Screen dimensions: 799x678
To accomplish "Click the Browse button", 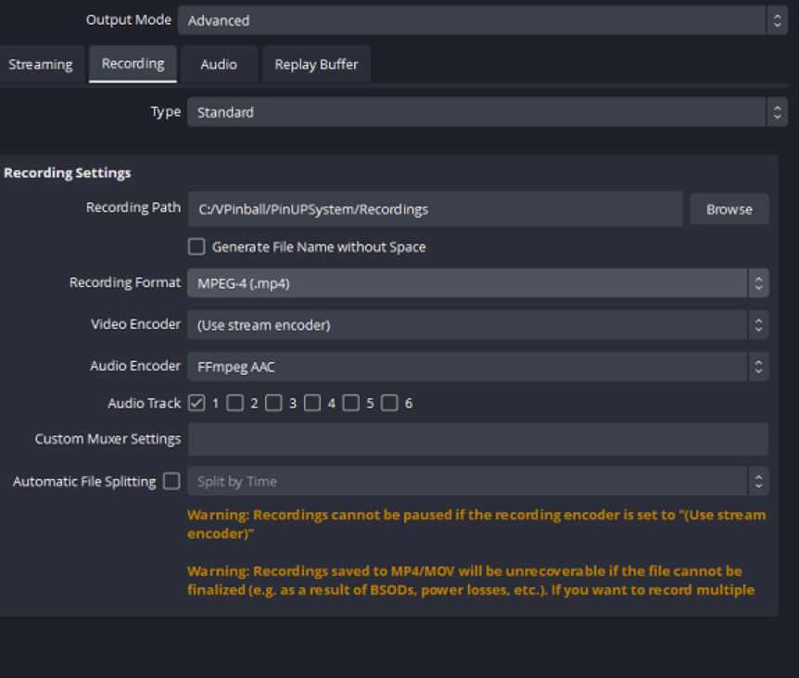I will coord(729,209).
